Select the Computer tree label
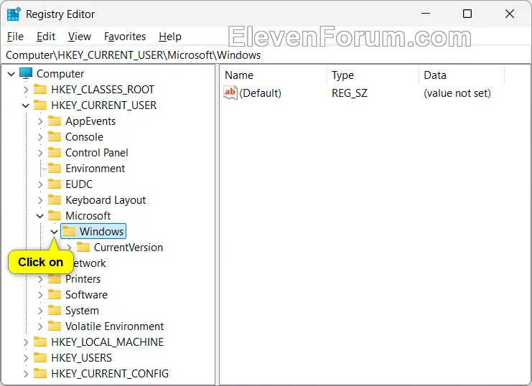The width and height of the screenshot is (532, 386). [x=60, y=74]
